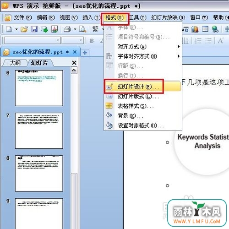
Task: Save the presentation with the floppy icon
Action: point(34,29)
